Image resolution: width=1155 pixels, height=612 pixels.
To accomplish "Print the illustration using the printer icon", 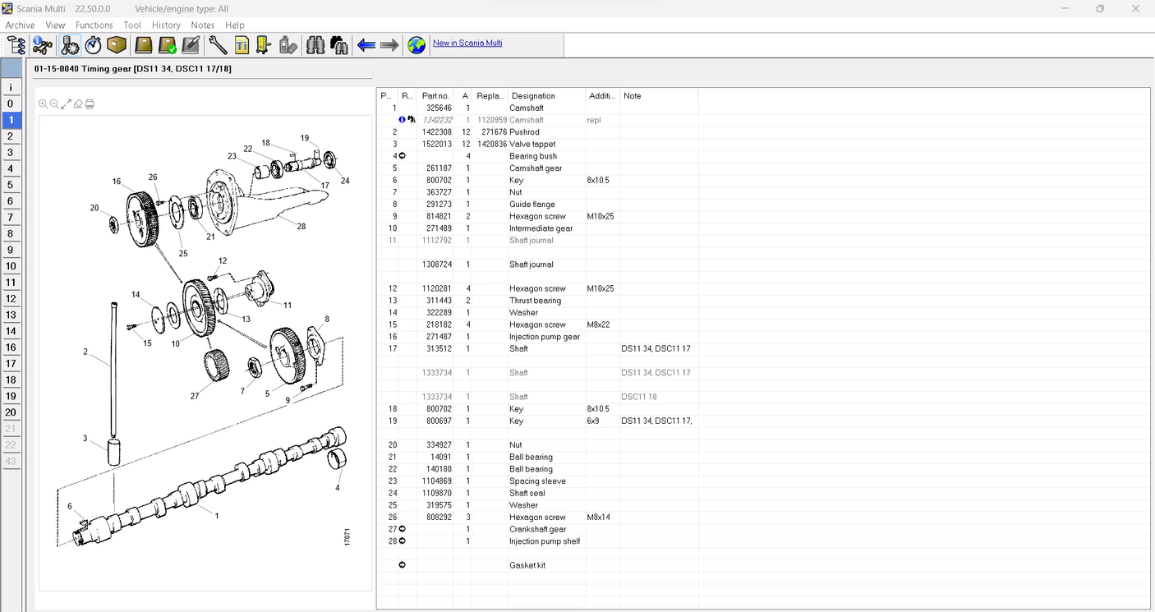I will click(89, 104).
